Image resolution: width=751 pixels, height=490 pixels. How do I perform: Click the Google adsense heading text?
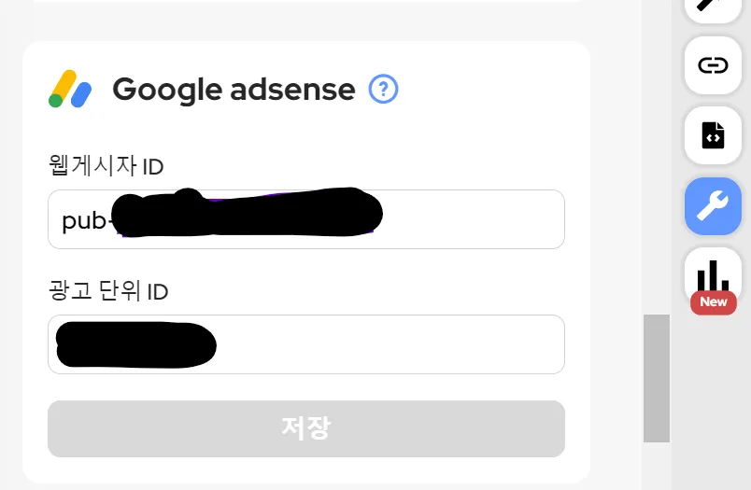(x=234, y=90)
